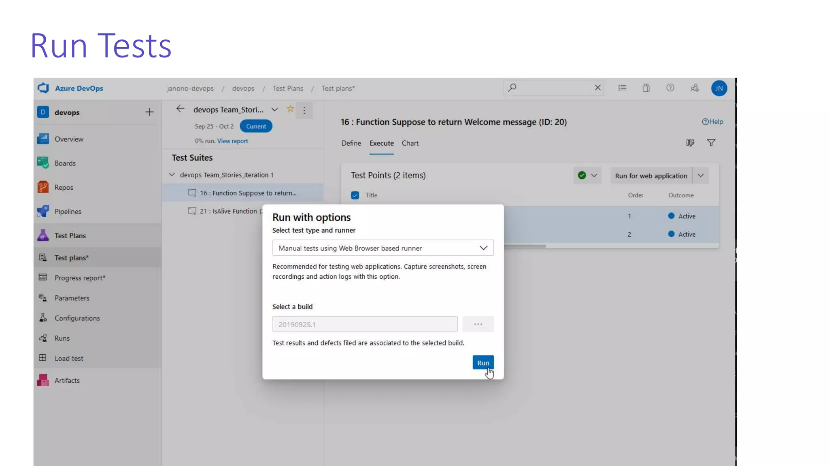Viewport: 829px width, 466px height.
Task: Click the blue Run button
Action: point(483,362)
